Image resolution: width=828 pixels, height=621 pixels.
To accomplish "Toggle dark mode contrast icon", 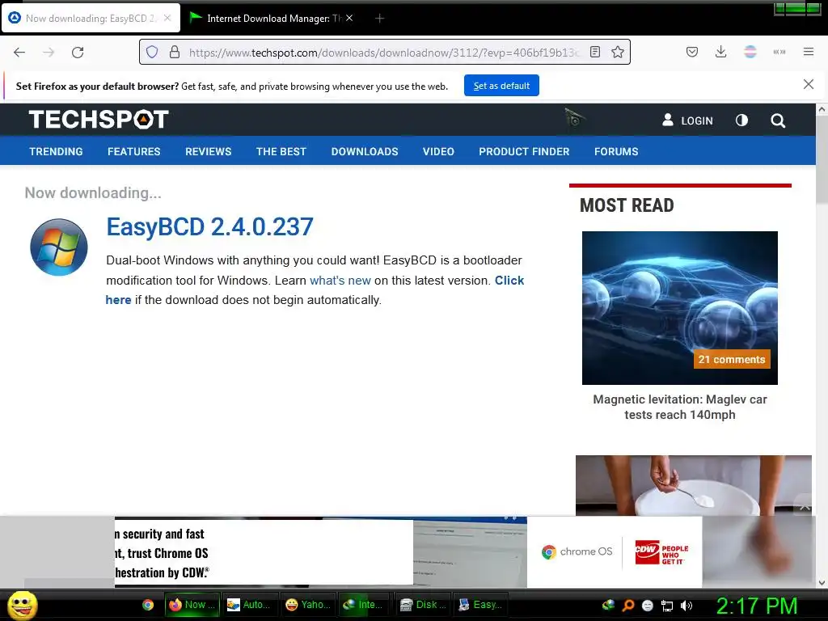I will coord(741,120).
